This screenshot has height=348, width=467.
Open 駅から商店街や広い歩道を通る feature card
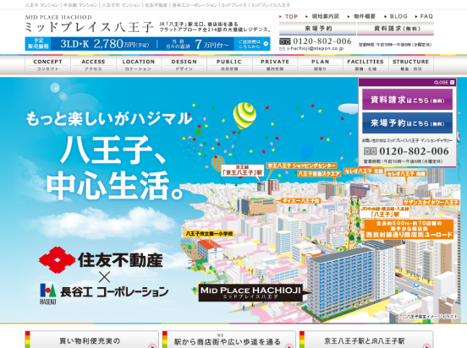[x=229, y=340]
